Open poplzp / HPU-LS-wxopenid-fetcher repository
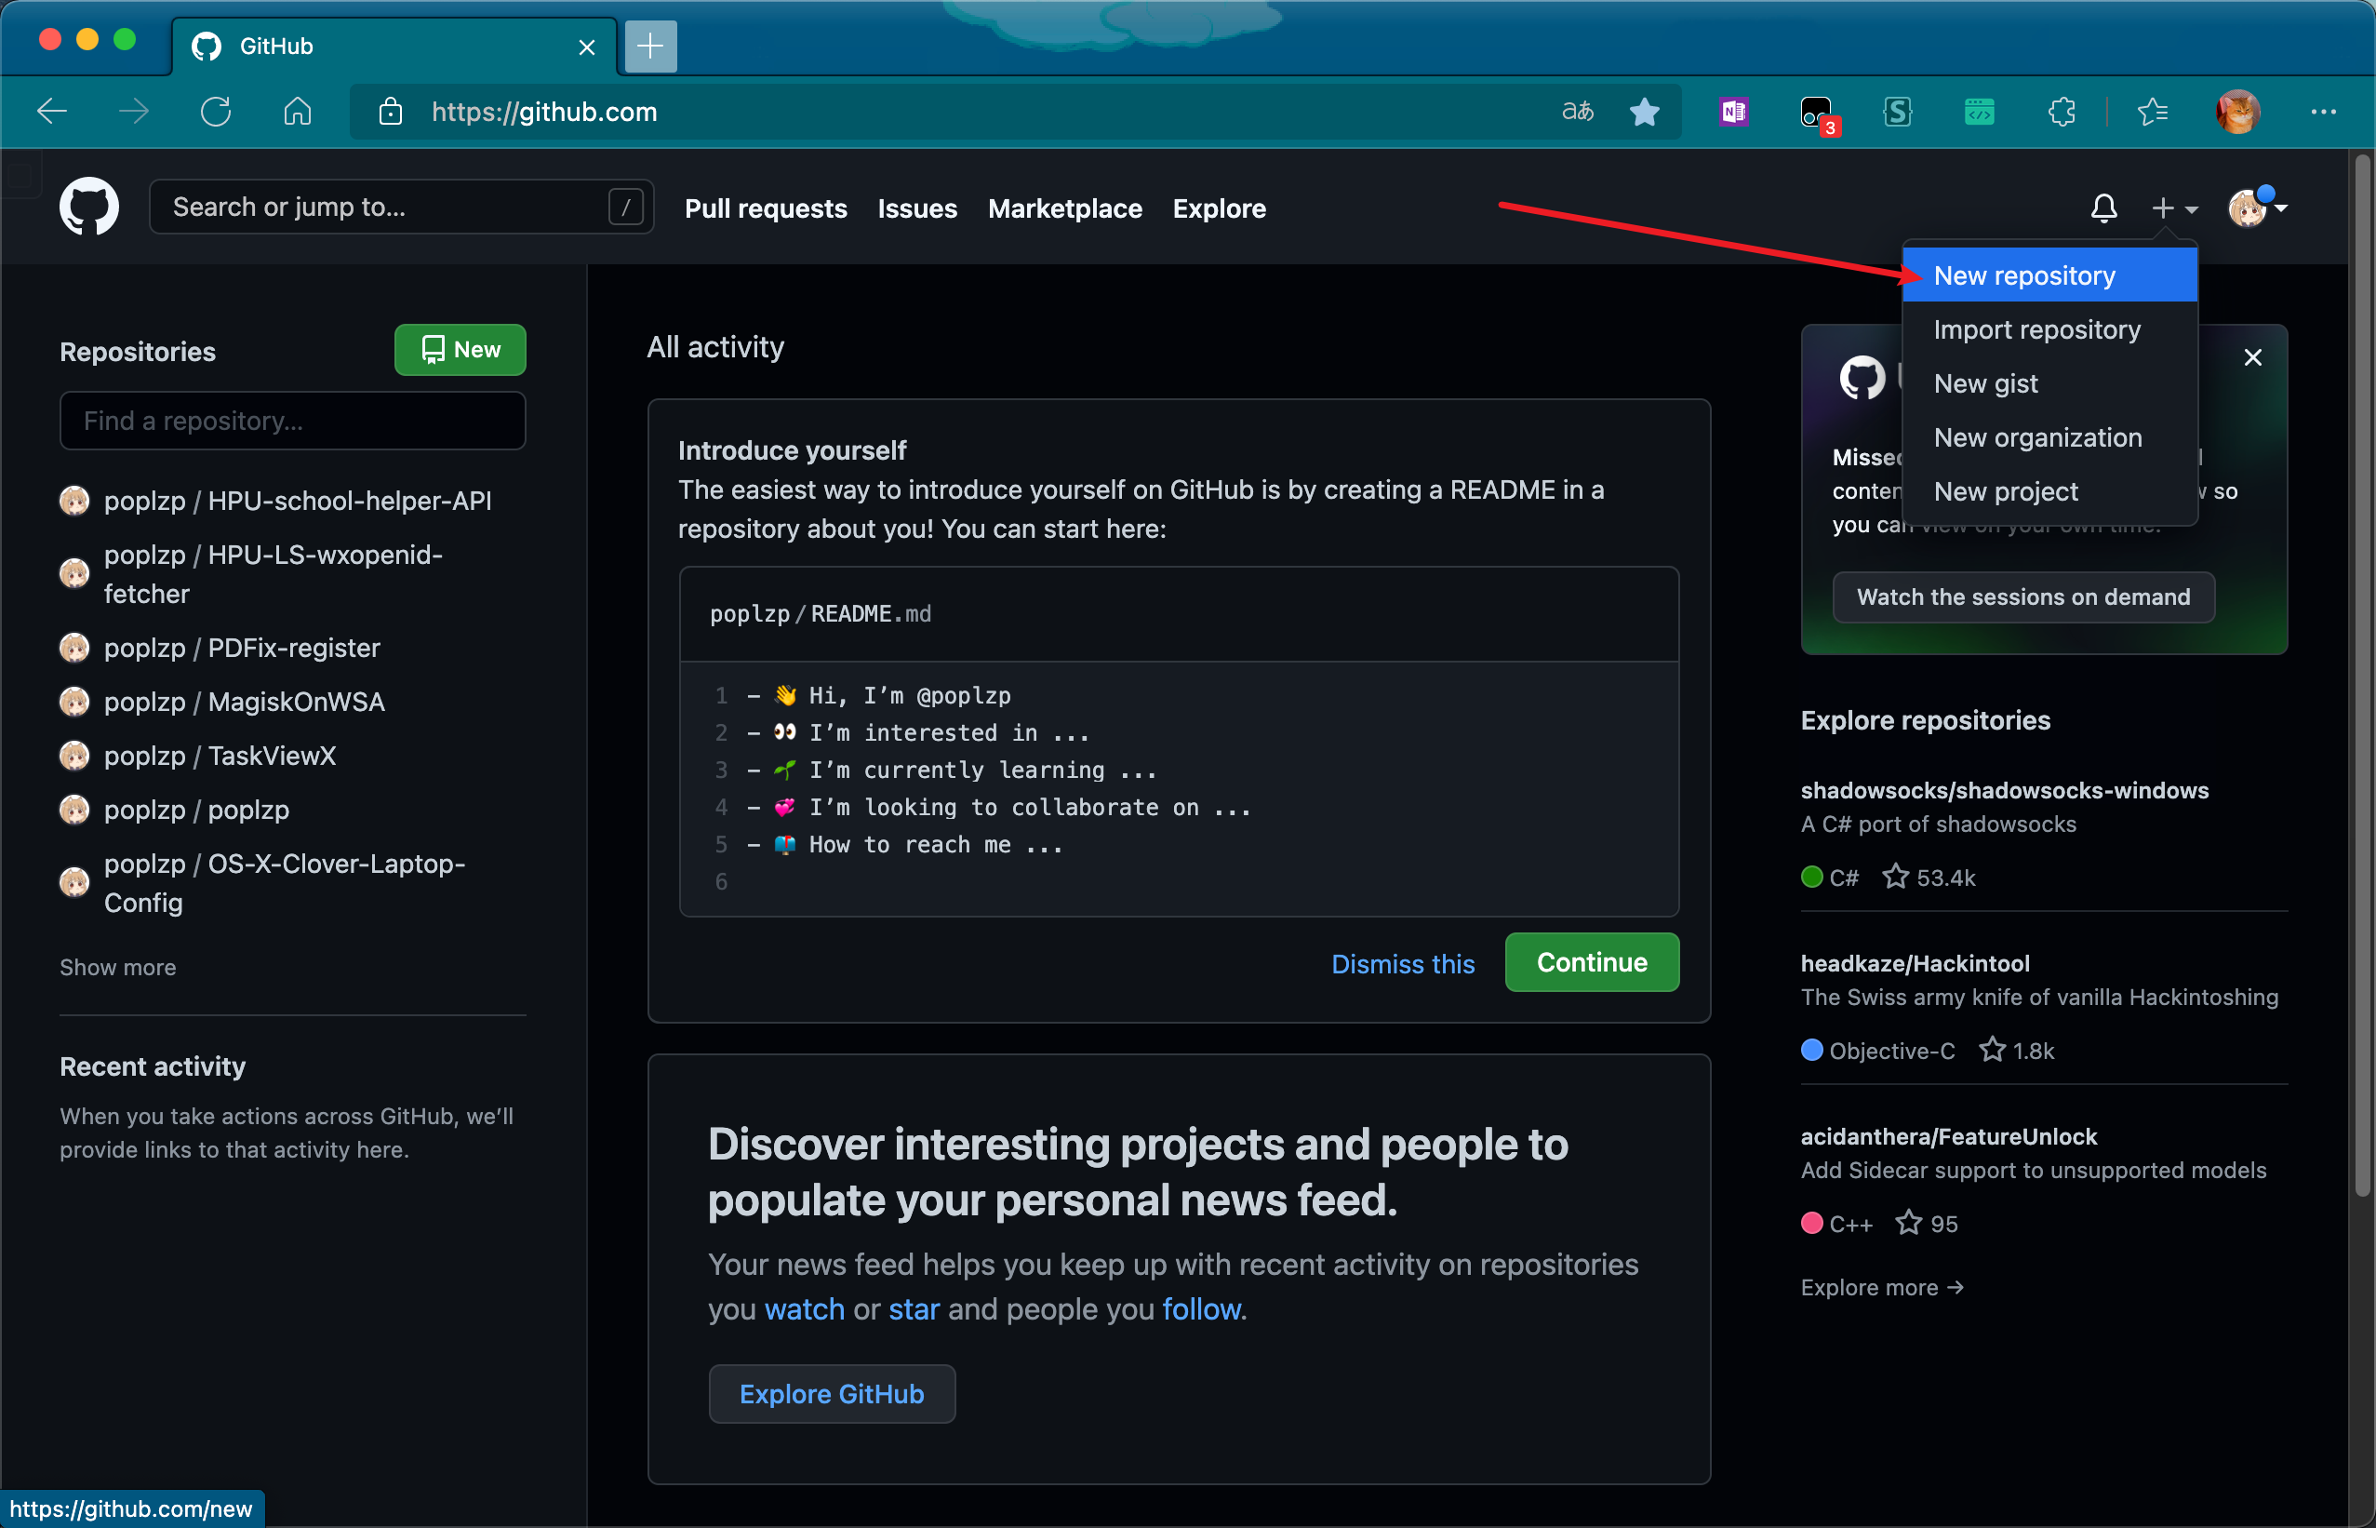Screen dimensions: 2376x1528 273,574
